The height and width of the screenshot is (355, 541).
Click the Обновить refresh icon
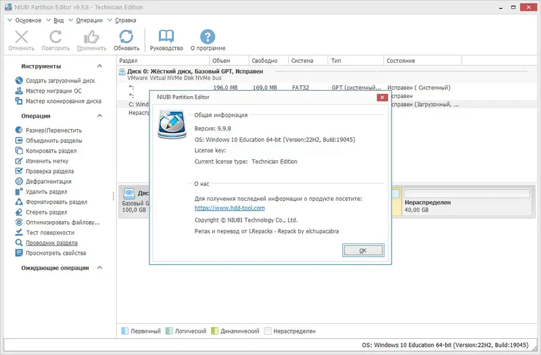pos(126,37)
